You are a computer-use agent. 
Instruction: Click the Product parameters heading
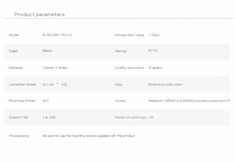click(40, 15)
